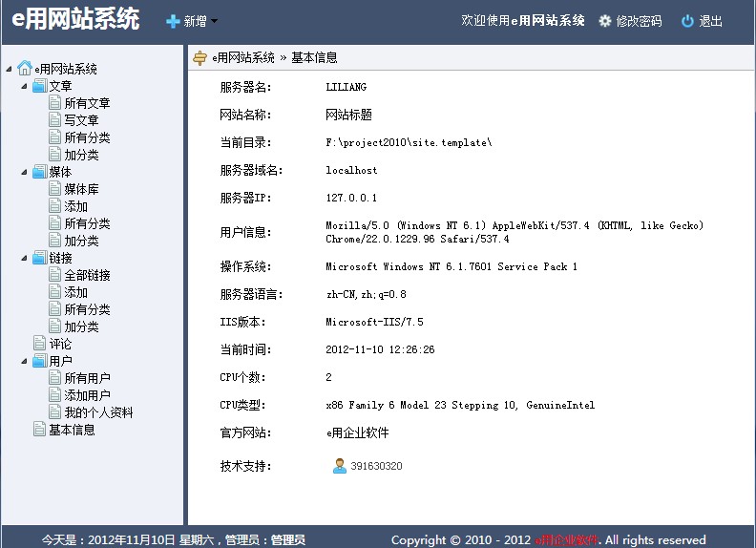Viewport: 756px width, 548px height.
Task: Click the power icon for 退出
Action: click(687, 21)
